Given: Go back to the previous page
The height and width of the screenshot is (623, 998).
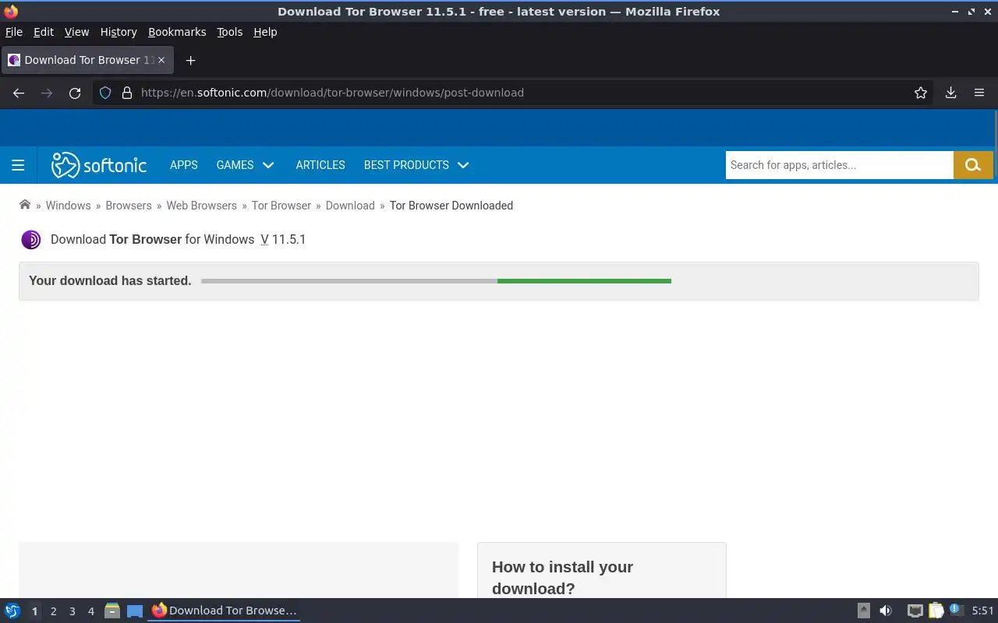Looking at the screenshot, I should point(19,93).
